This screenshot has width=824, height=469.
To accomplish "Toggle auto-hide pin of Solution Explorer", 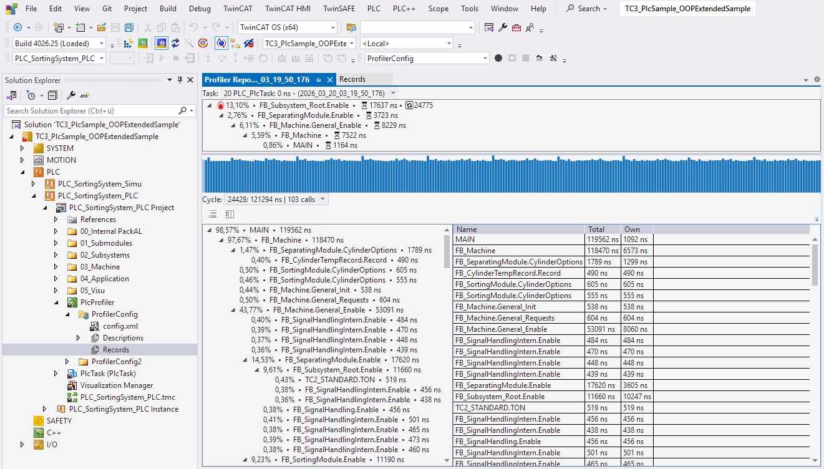I will [180, 80].
